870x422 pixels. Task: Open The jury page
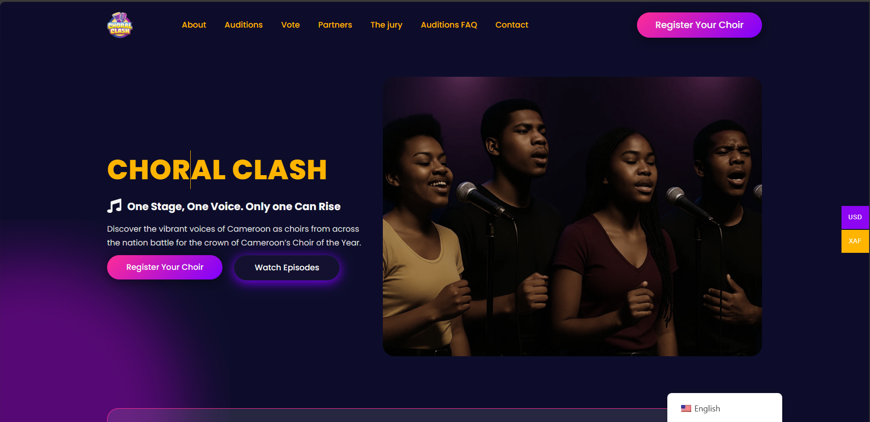point(387,25)
